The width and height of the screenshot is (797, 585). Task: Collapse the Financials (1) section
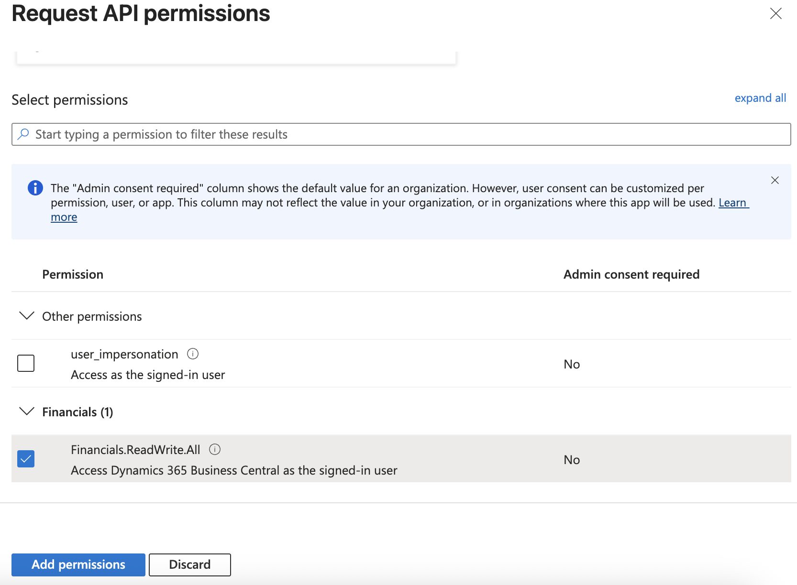pos(26,412)
